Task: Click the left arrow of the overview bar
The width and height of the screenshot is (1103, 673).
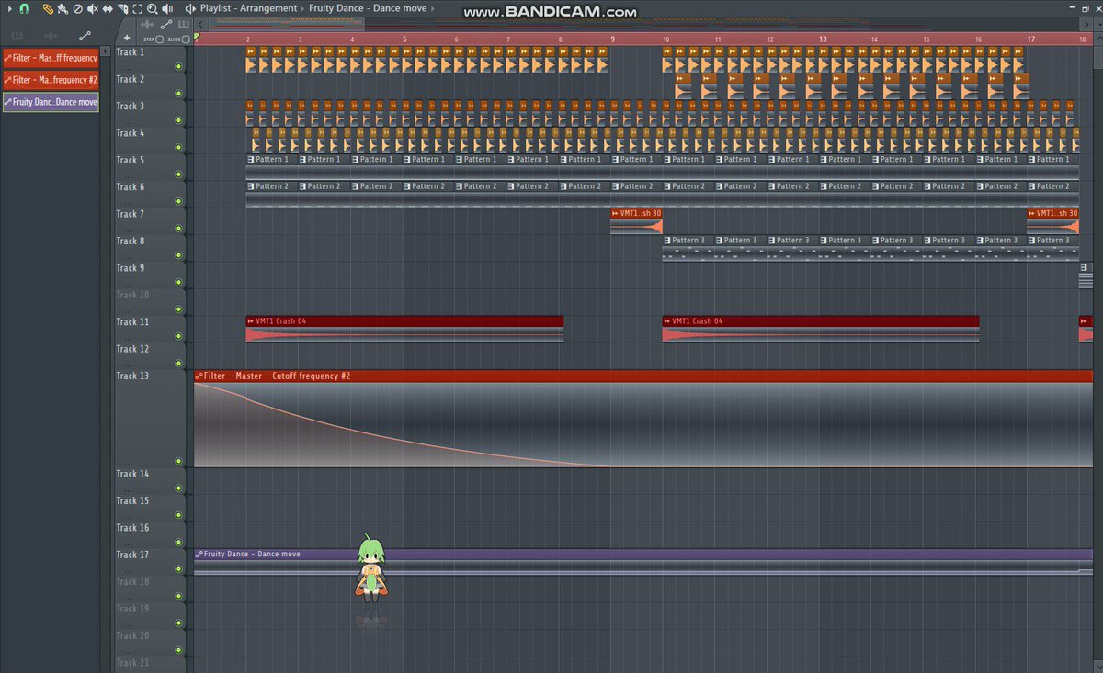Action: pos(200,25)
